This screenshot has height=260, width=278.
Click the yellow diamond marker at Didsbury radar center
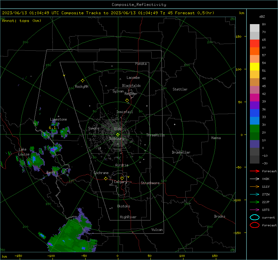click(118, 135)
